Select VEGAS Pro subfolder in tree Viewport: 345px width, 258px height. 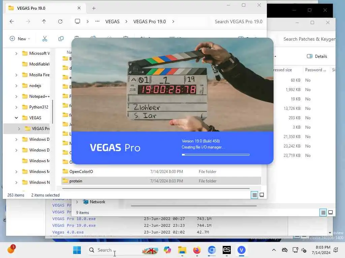pos(37,129)
